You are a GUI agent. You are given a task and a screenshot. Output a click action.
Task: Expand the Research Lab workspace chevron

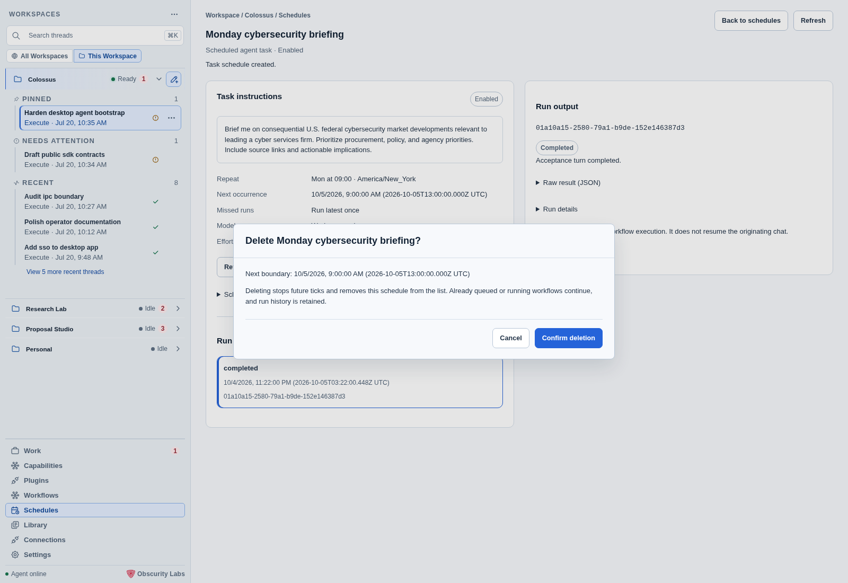tap(178, 308)
